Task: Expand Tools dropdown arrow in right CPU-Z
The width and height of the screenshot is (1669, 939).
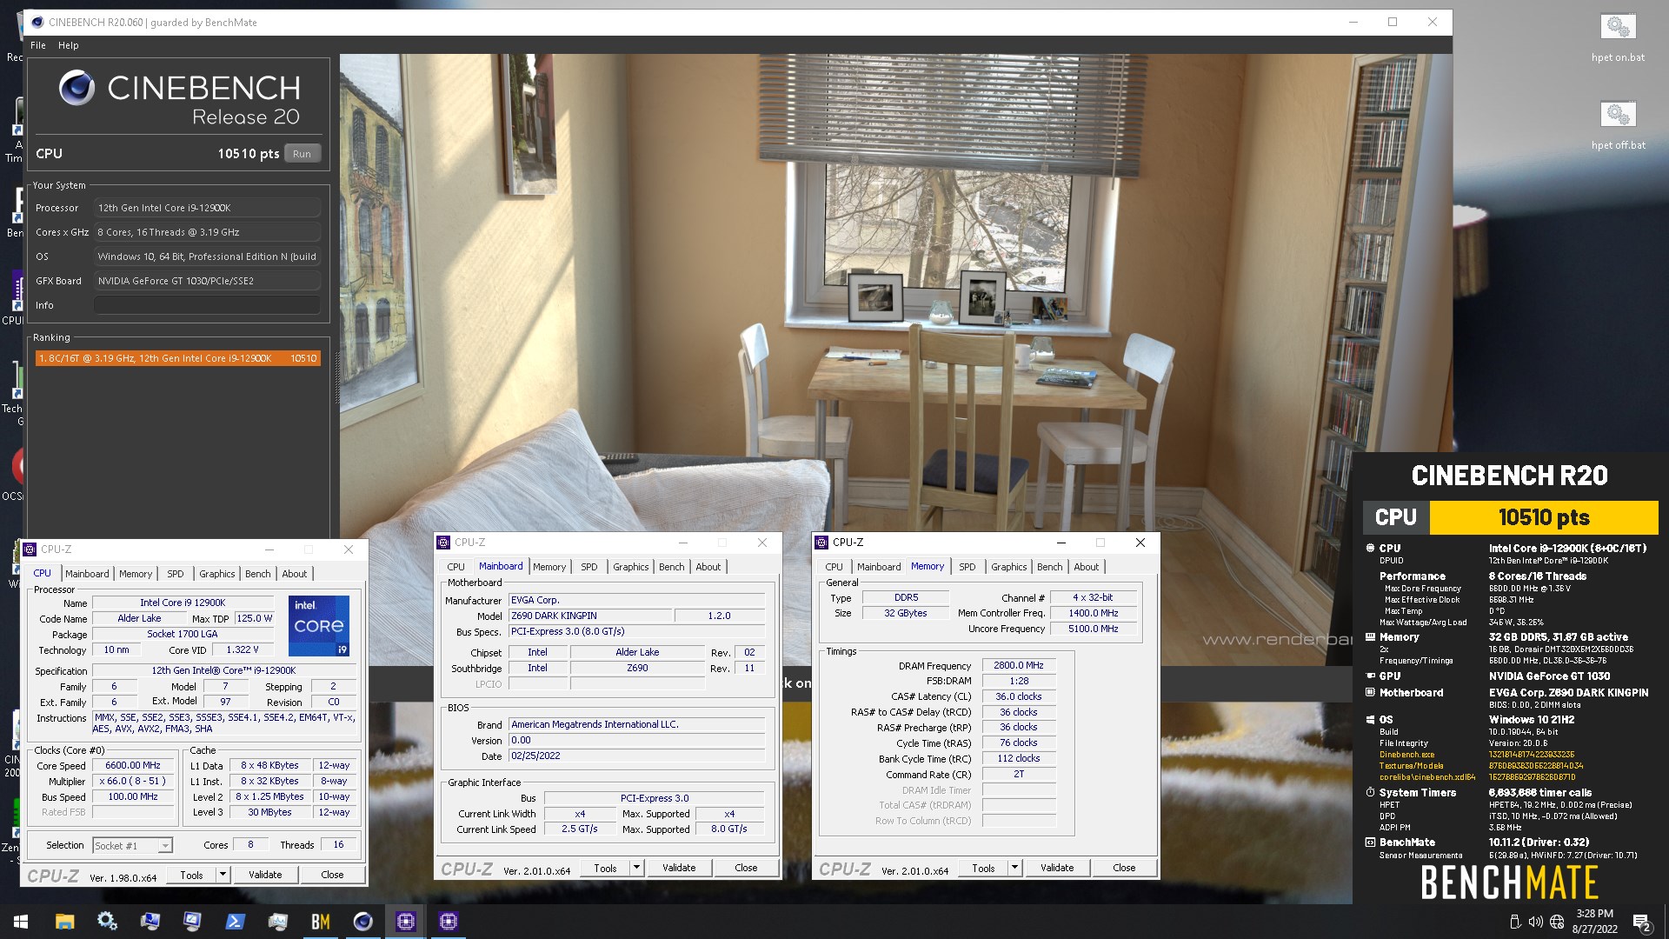Action: (x=1014, y=868)
